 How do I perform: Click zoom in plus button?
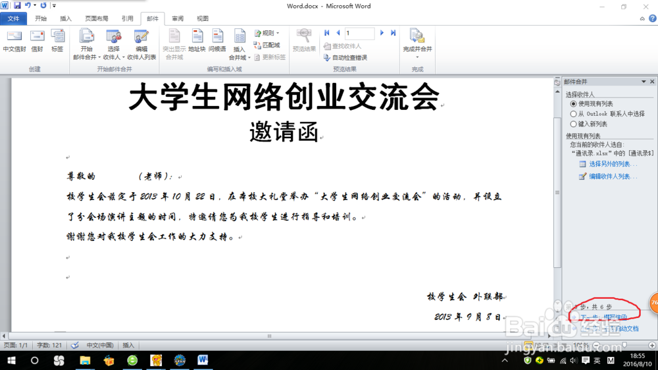[x=652, y=345]
